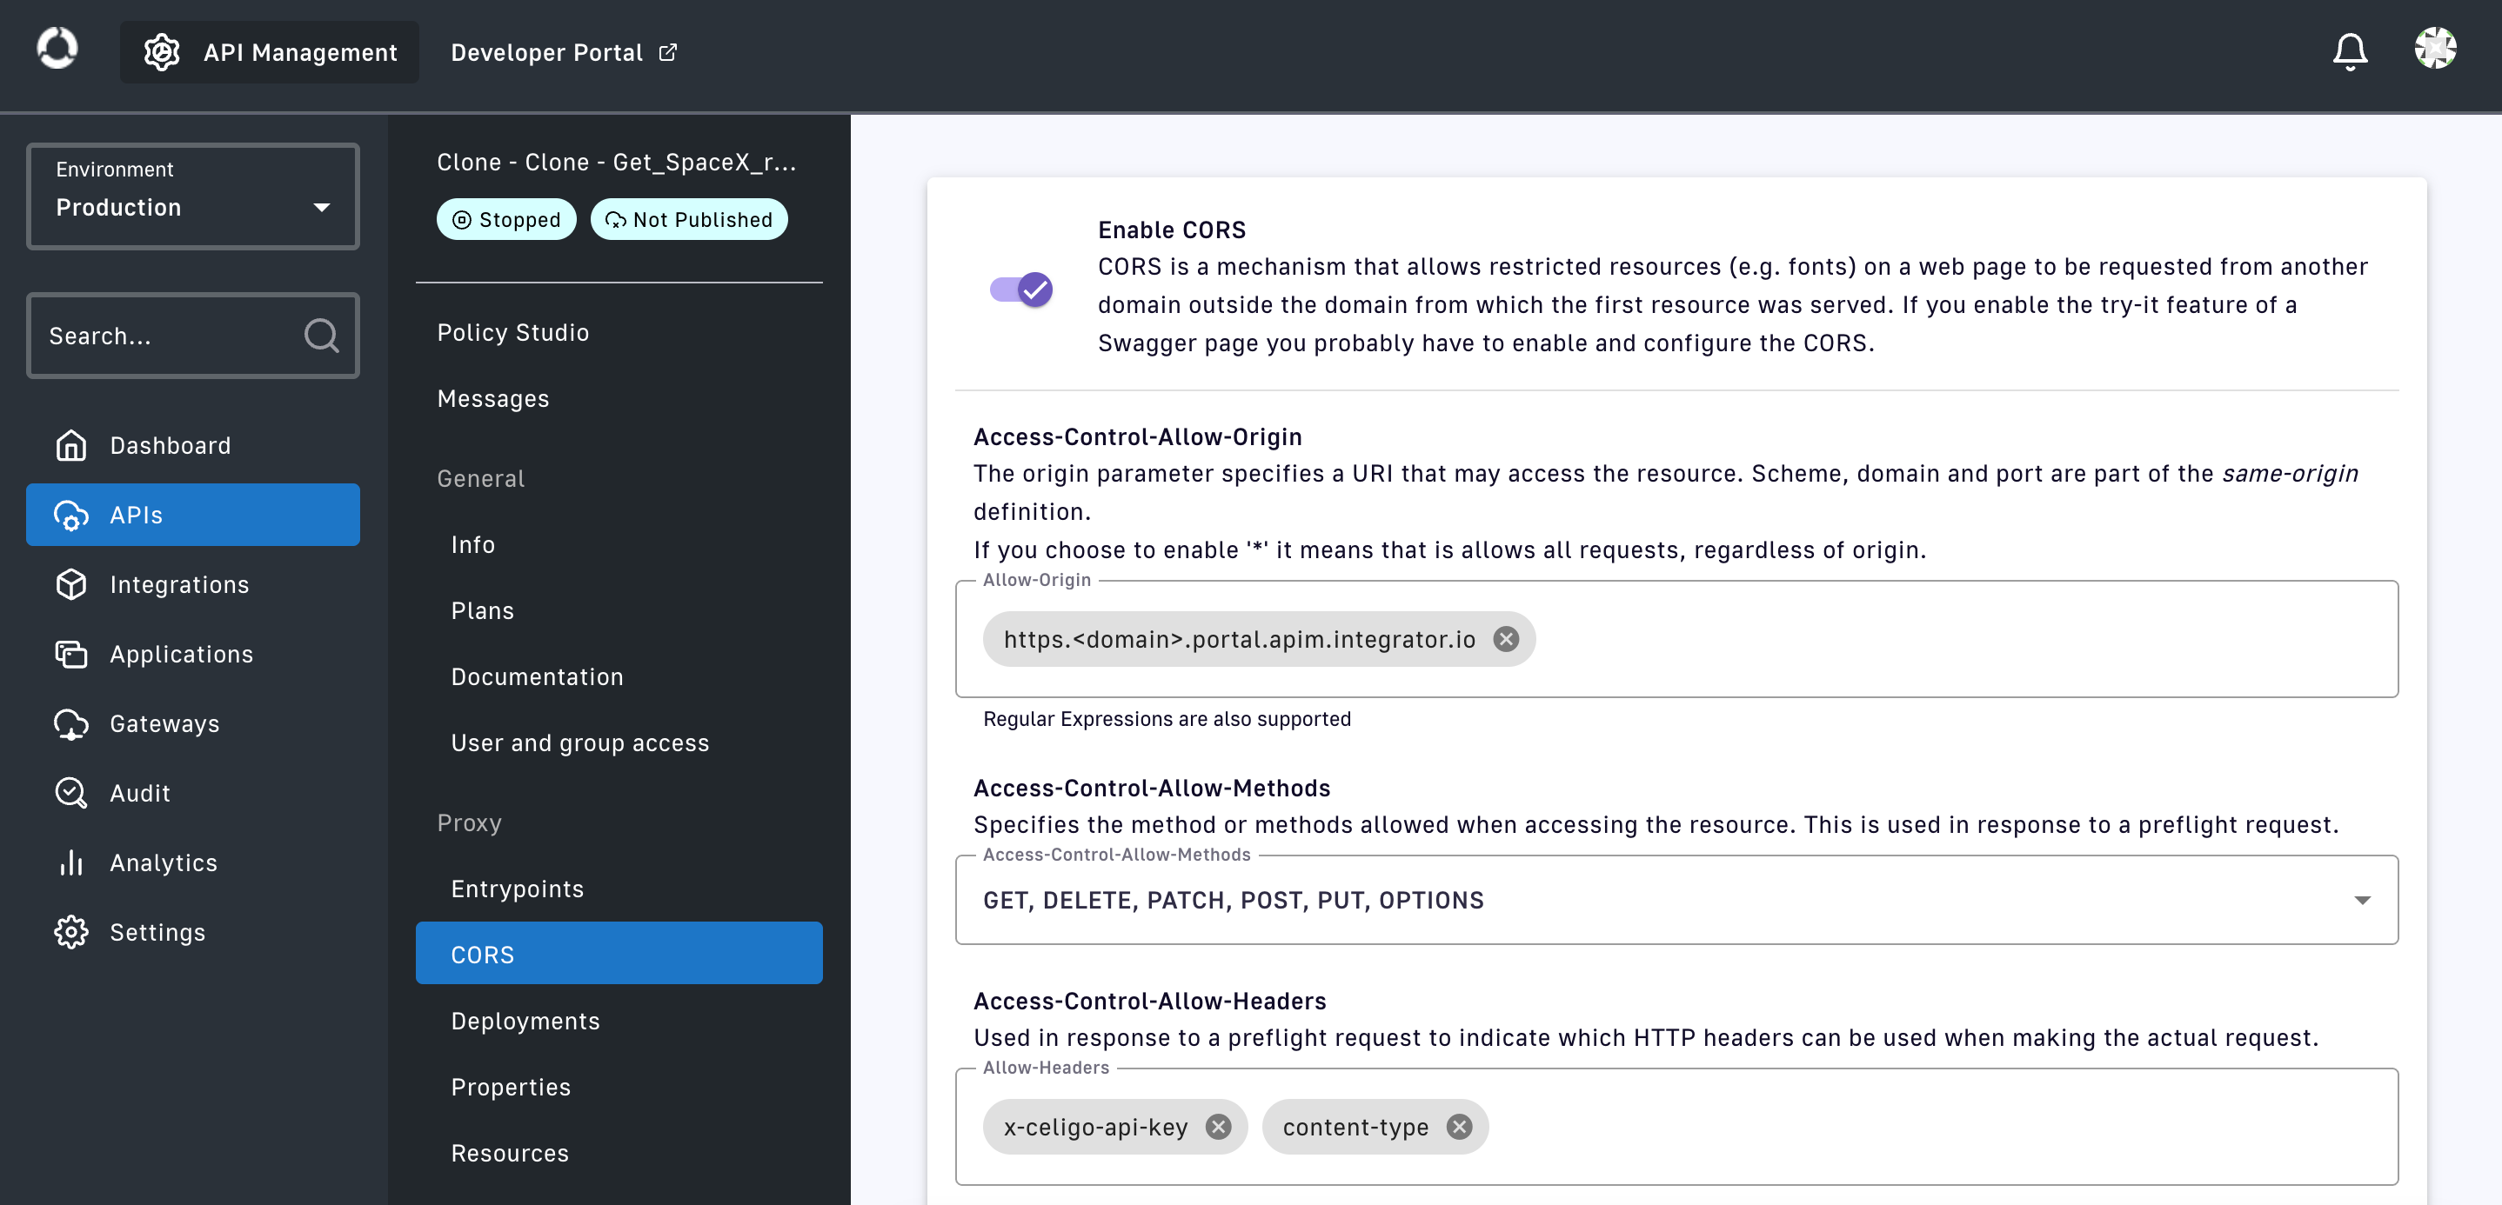Click the Applications icon
This screenshot has height=1205, width=2502.
[71, 654]
